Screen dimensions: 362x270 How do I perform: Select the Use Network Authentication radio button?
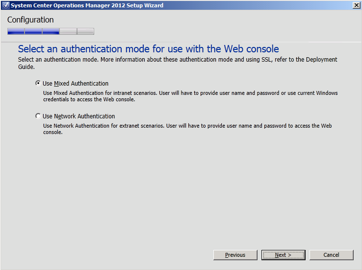click(x=38, y=116)
